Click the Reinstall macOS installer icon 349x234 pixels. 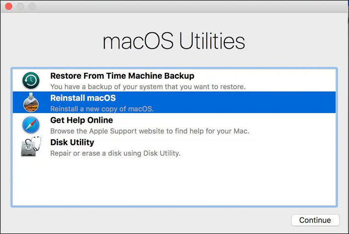31,103
